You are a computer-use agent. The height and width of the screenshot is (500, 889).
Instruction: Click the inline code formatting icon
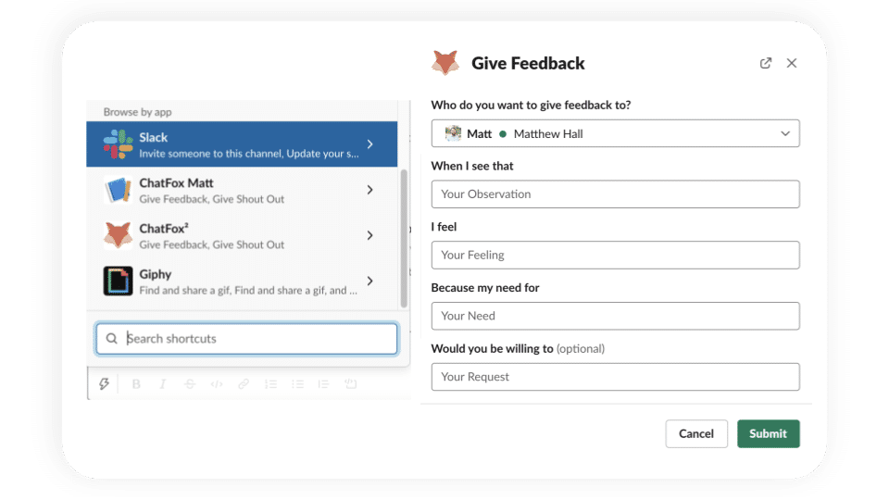point(217,384)
